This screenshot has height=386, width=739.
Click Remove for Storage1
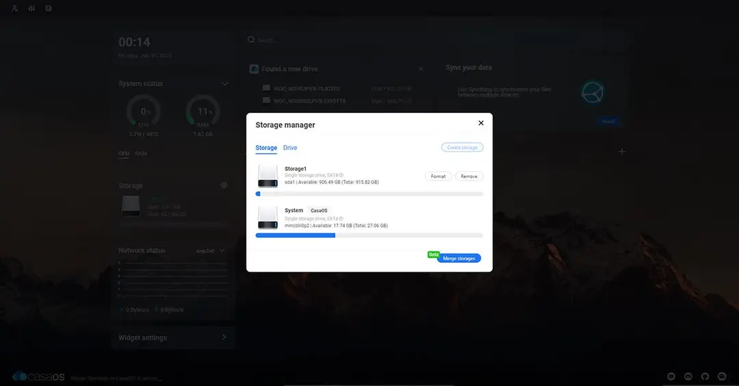pos(469,177)
